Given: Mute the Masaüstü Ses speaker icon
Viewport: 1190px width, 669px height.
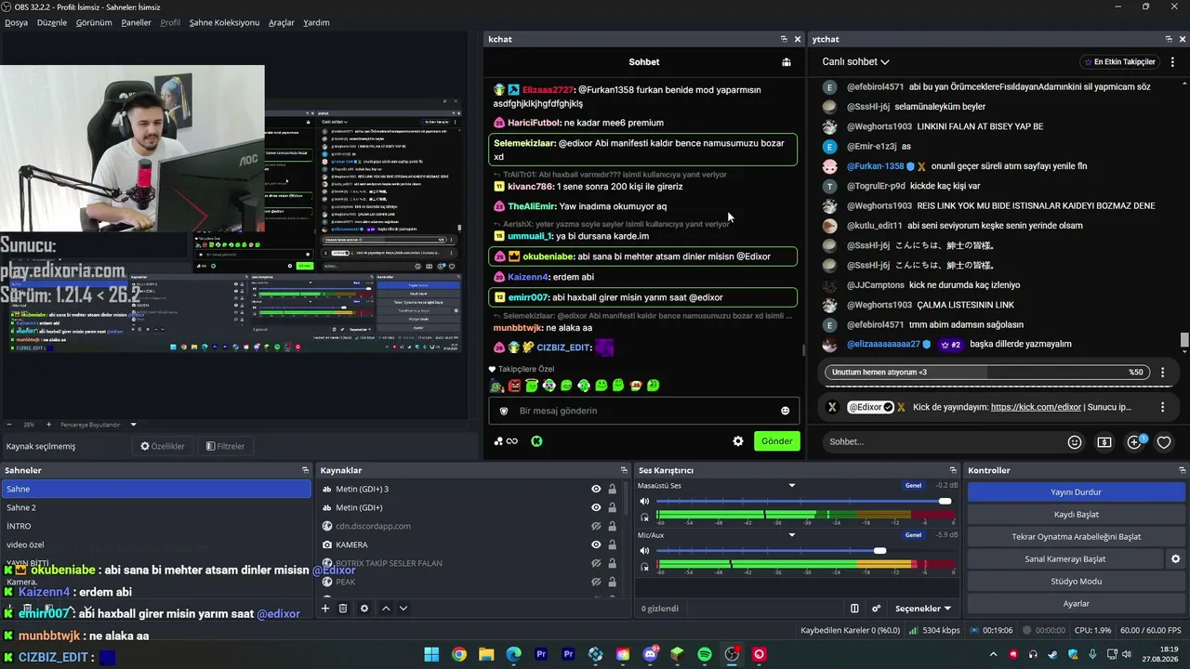Looking at the screenshot, I should tap(644, 502).
